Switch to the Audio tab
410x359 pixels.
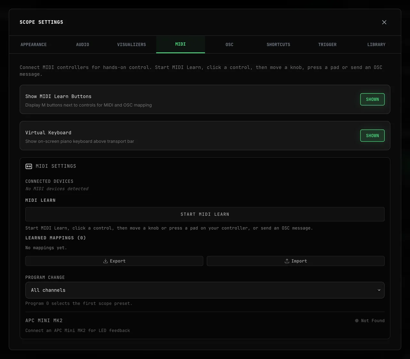83,45
